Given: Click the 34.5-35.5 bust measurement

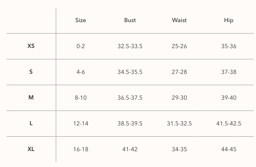Looking at the screenshot, I should point(130,72).
